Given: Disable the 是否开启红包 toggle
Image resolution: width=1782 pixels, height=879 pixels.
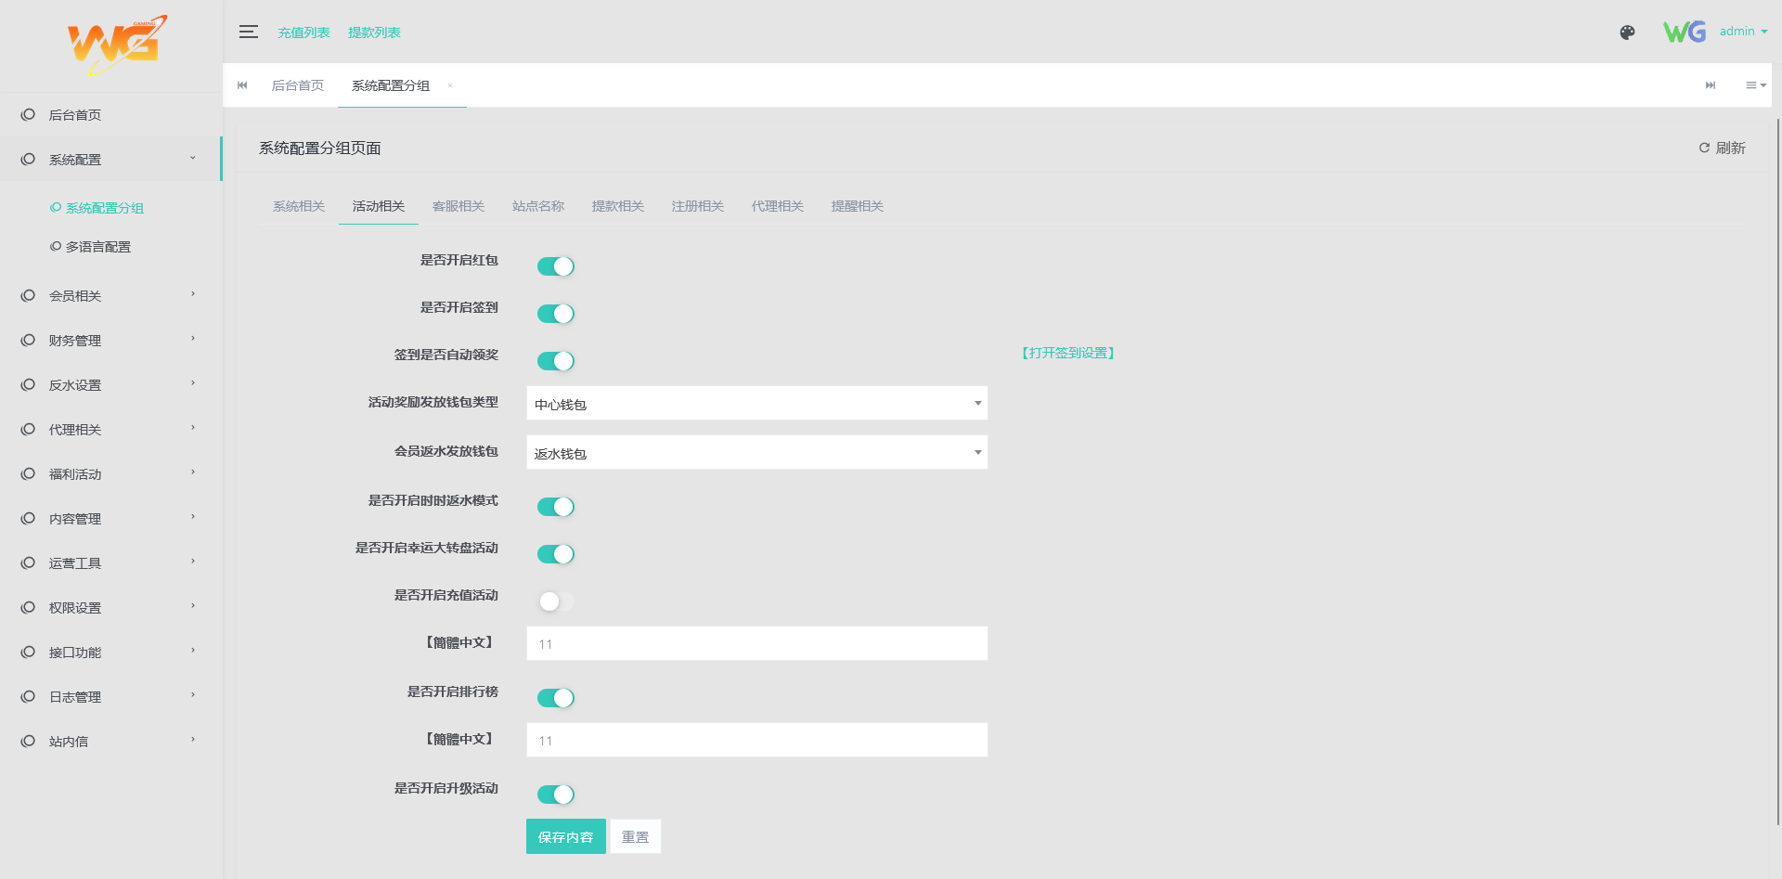Looking at the screenshot, I should (556, 266).
